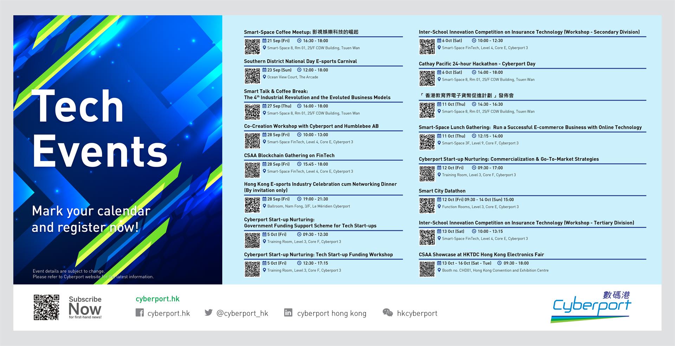The height and width of the screenshot is (346, 675).
Task: Click QR code for CSAA Showcase Electronics Fair
Action: pyautogui.click(x=427, y=269)
